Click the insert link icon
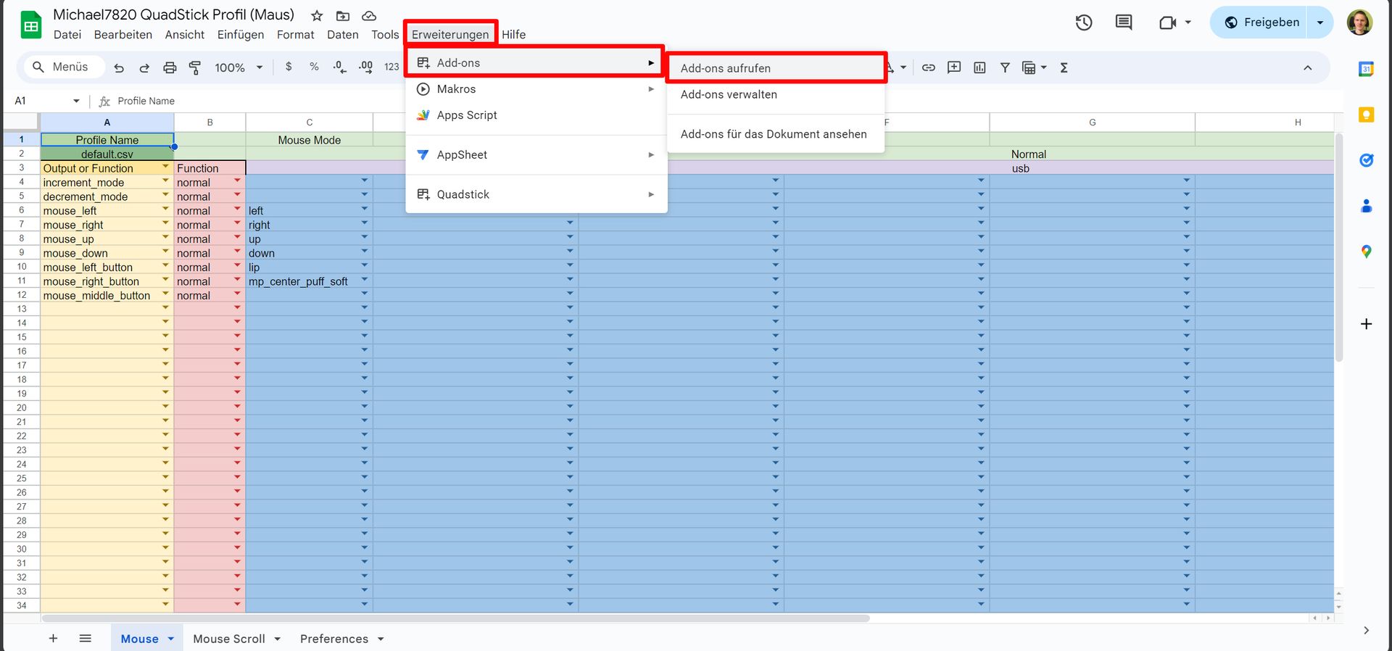Viewport: 1392px width, 651px height. pos(928,67)
